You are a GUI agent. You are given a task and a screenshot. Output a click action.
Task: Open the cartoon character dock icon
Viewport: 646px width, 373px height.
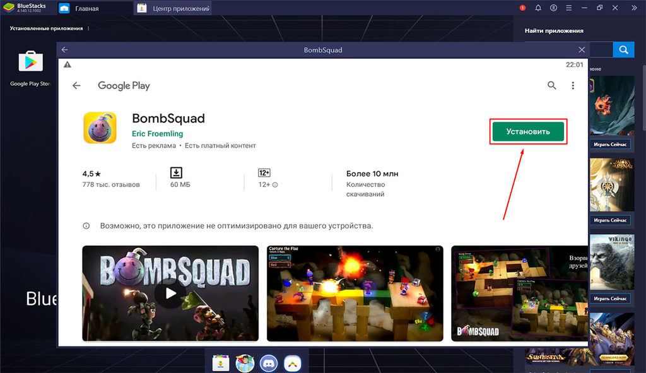pyautogui.click(x=245, y=363)
